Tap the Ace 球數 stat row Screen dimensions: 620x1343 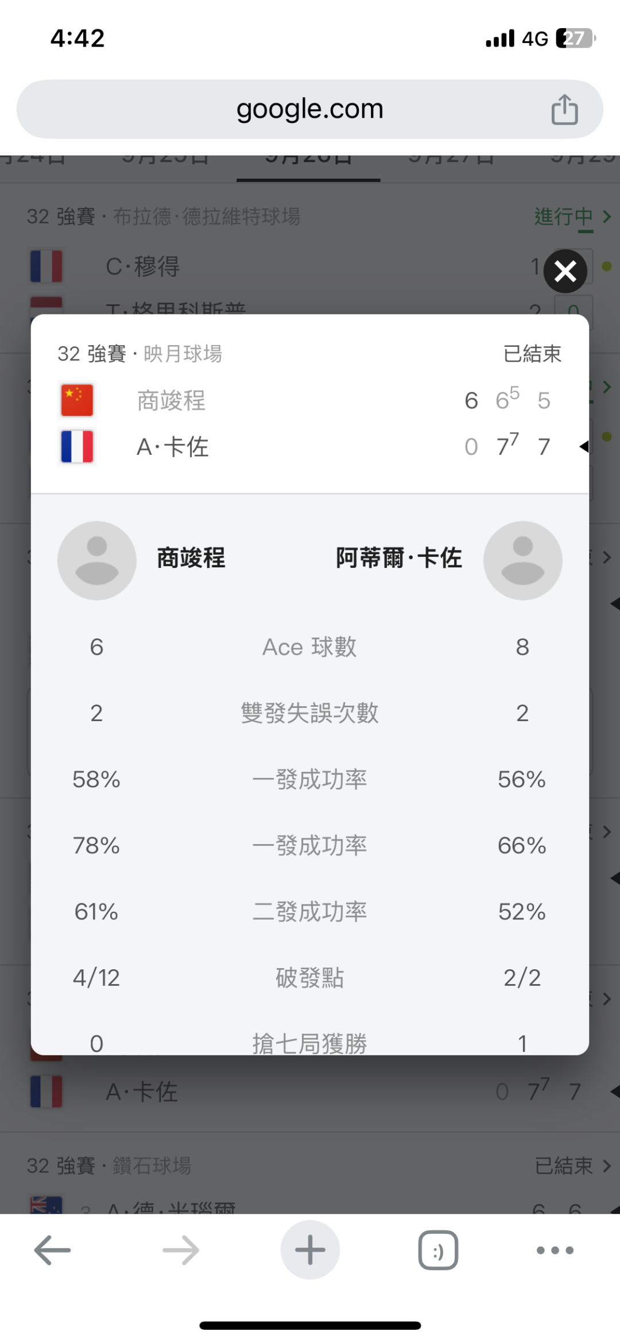point(310,647)
